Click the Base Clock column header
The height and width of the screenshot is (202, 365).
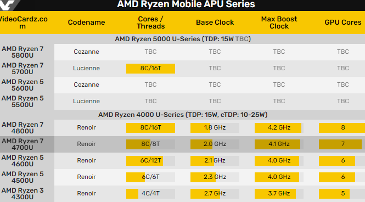click(215, 23)
